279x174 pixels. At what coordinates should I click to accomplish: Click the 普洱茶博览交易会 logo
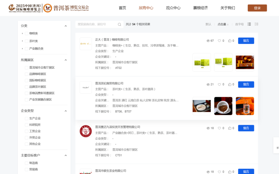point(66,8)
